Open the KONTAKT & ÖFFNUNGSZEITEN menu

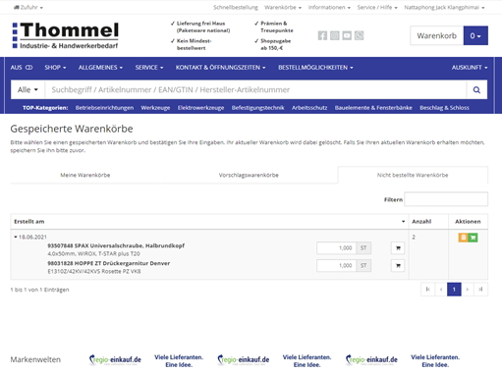220,68
